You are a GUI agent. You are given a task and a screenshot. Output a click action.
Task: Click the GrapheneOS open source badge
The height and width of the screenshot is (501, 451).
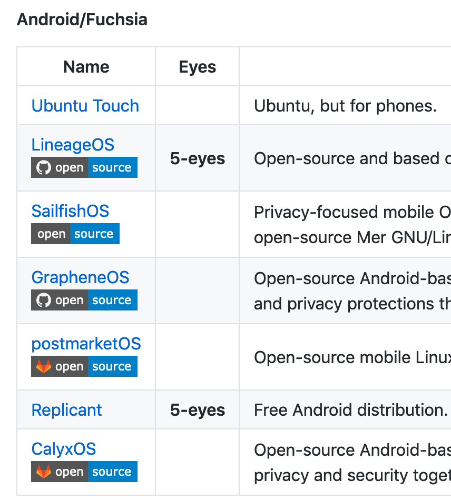pos(84,300)
